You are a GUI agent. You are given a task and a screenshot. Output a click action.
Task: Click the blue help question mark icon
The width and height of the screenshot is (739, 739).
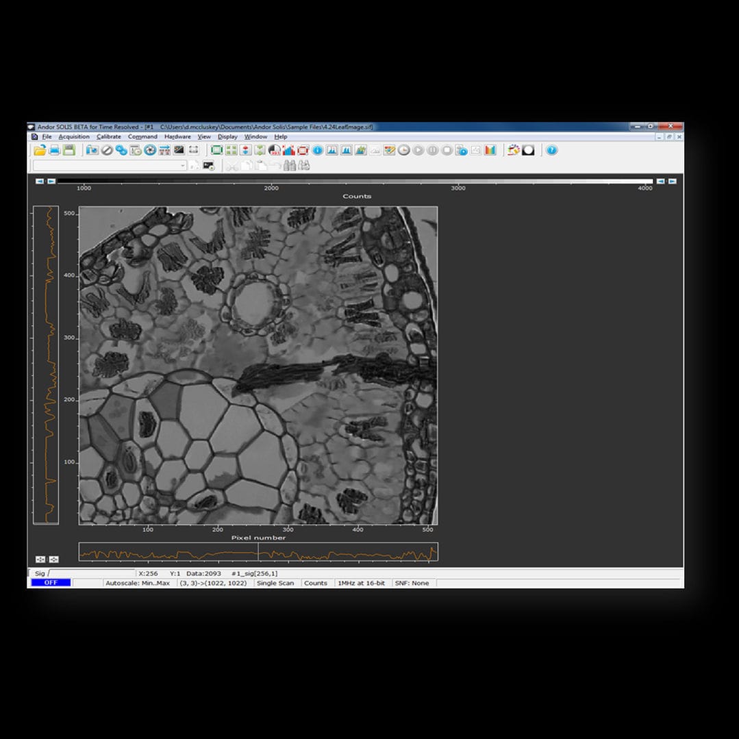551,150
